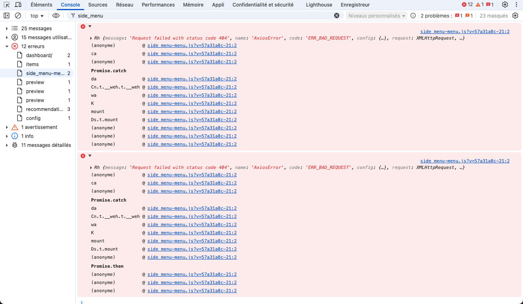Hide the console sidebar panel
The height and width of the screenshot is (304, 523).
(7, 16)
